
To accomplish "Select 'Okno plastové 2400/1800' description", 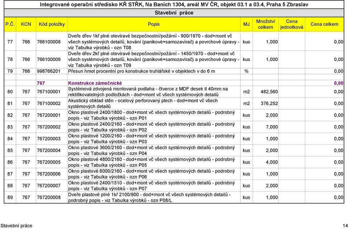I will click(x=152, y=115).
